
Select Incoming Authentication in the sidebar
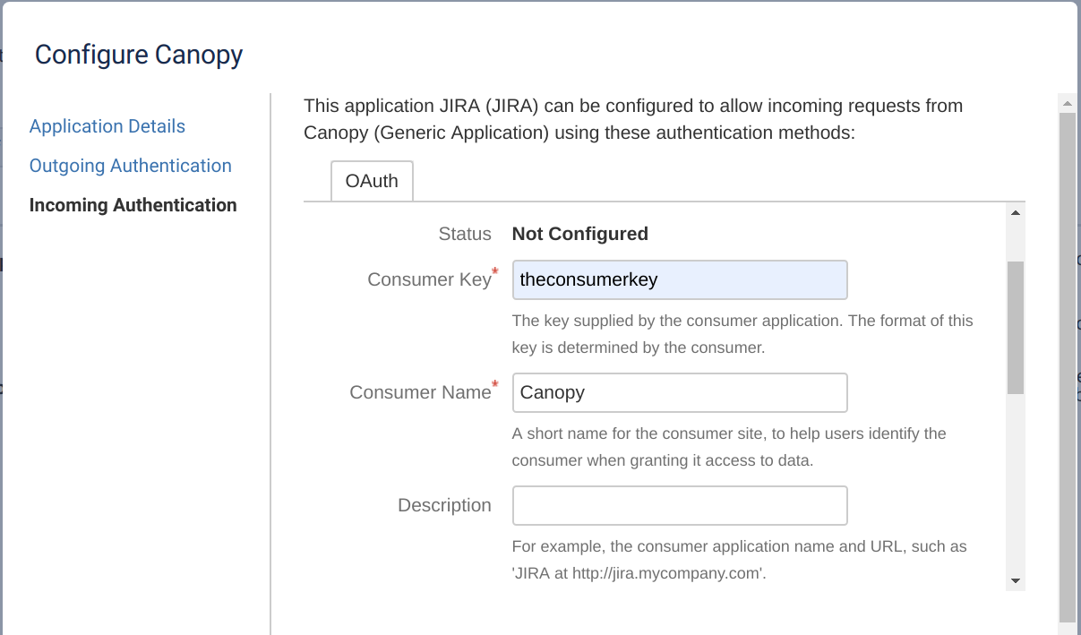coord(133,205)
